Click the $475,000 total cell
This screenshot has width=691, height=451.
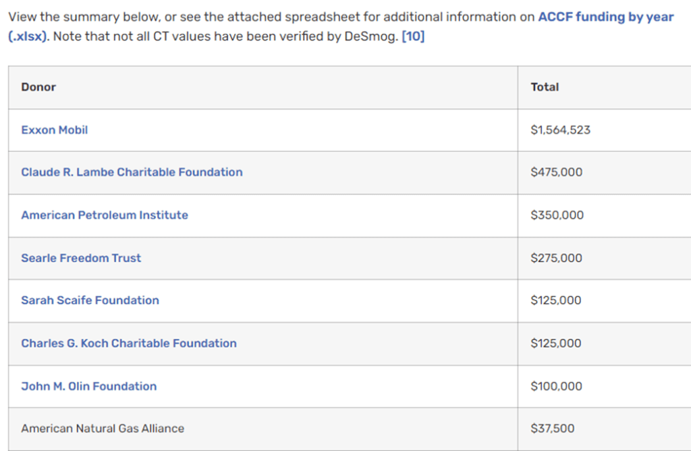pos(557,172)
